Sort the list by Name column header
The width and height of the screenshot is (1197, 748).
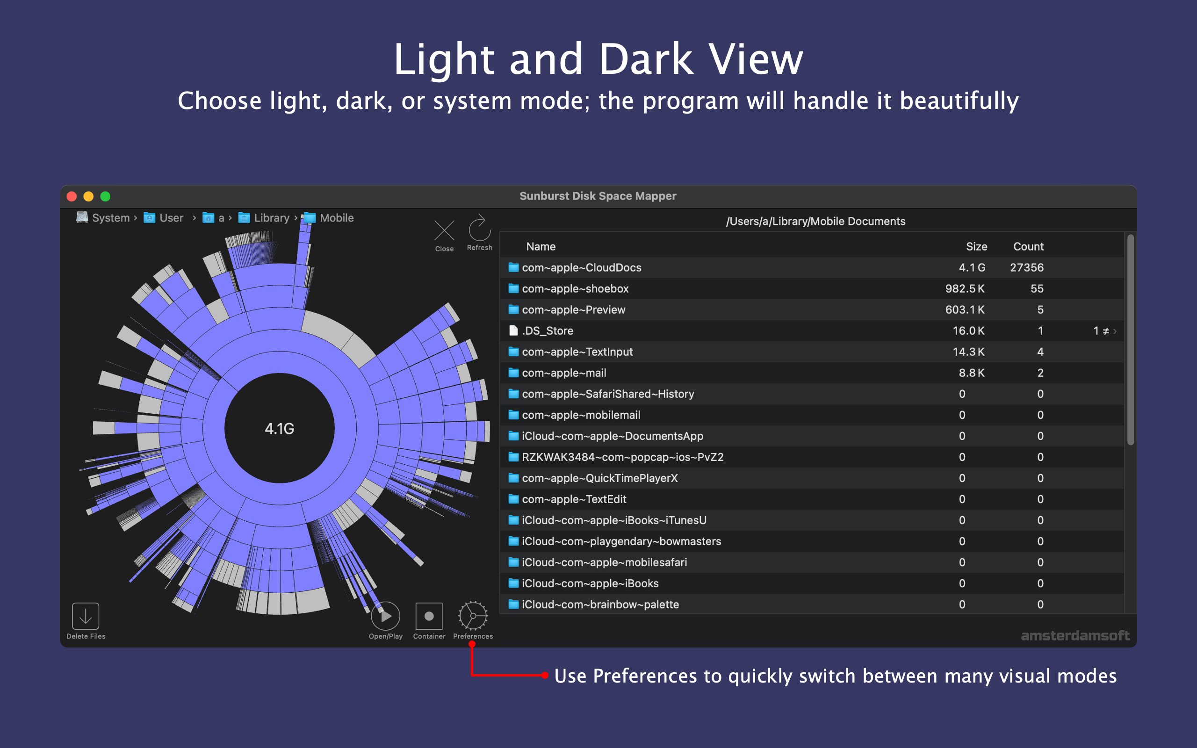(541, 246)
